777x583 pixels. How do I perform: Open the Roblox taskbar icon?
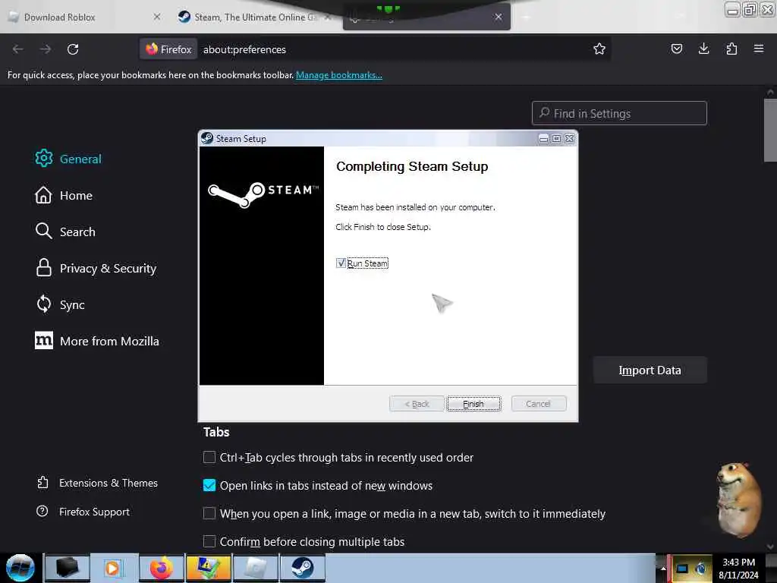pyautogui.click(x=255, y=568)
